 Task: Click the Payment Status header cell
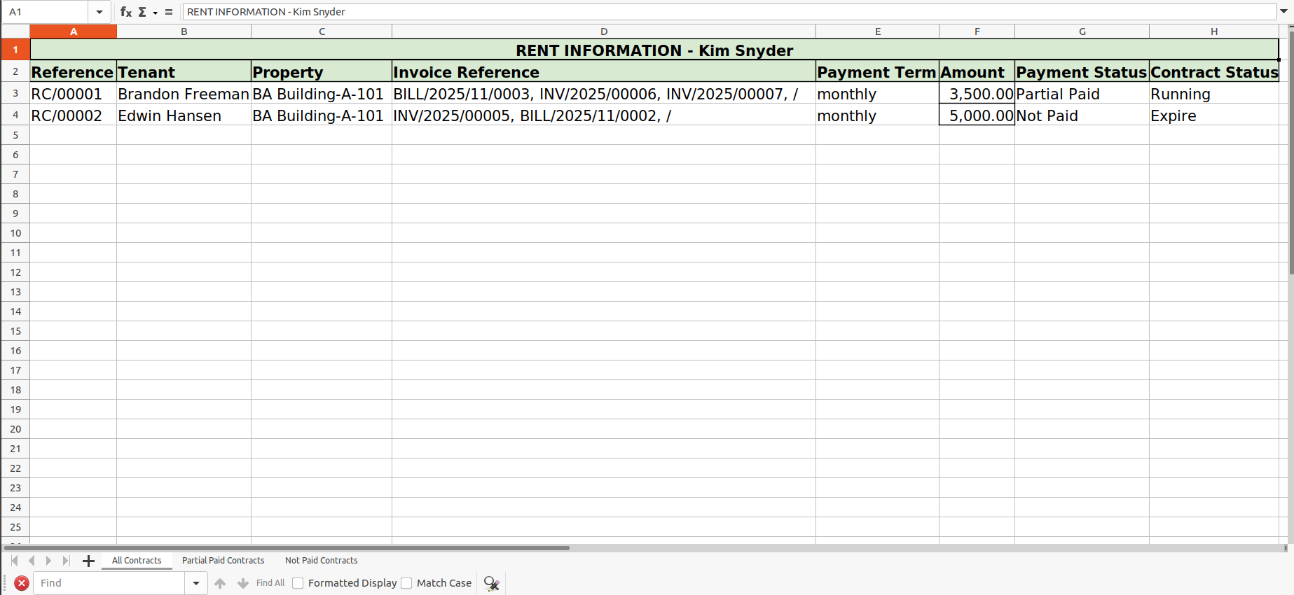point(1082,71)
